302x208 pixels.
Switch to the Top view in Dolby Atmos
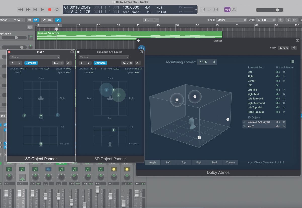point(183,162)
